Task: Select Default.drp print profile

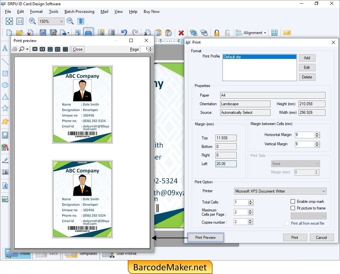Action: (x=260, y=57)
